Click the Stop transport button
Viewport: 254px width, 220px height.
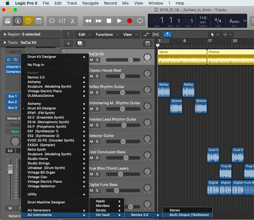tap(109, 21)
